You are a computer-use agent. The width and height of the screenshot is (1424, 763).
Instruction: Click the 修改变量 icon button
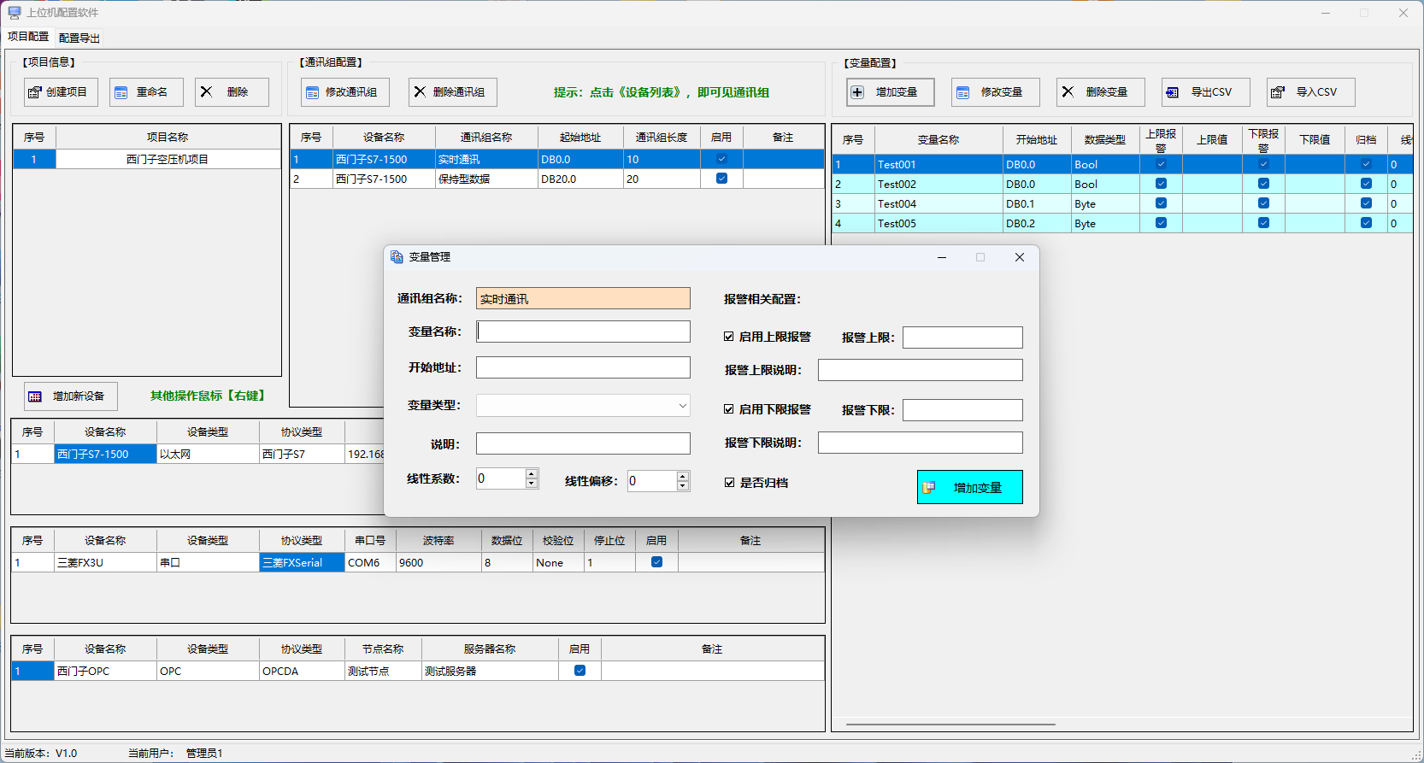[x=963, y=92]
